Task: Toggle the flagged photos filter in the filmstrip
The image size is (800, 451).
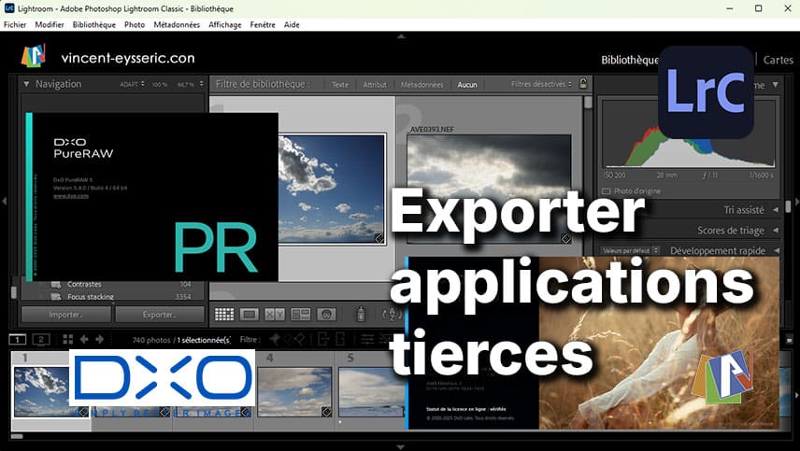Action: pos(275,339)
